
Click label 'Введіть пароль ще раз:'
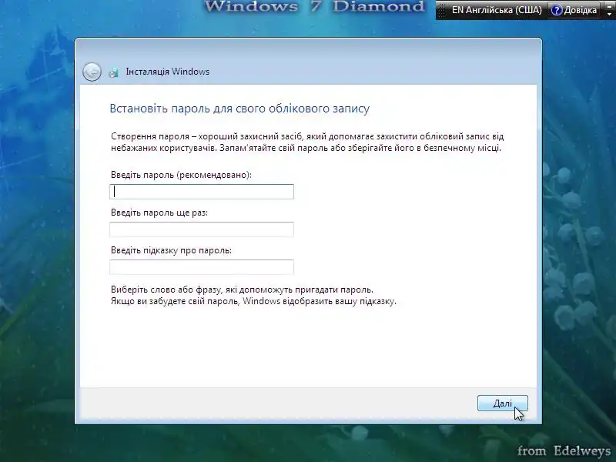tap(159, 213)
